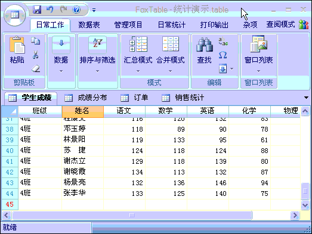
Task: Click the 查阅模式 button
Action: click(x=280, y=24)
